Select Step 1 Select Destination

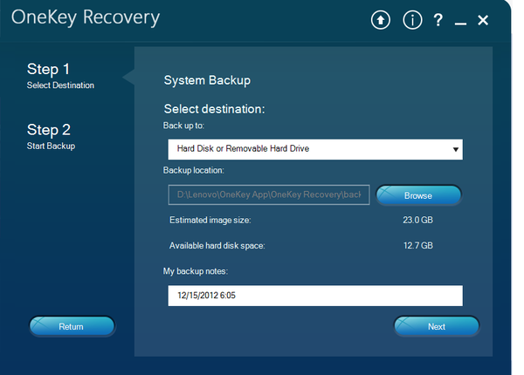[60, 75]
